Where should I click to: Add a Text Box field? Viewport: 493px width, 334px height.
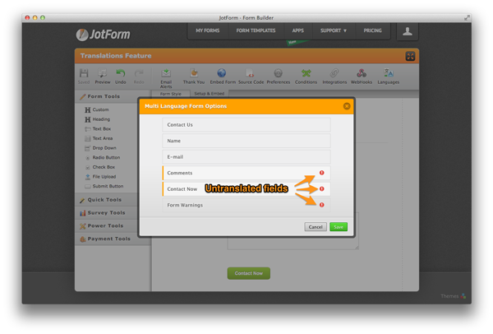pos(98,129)
